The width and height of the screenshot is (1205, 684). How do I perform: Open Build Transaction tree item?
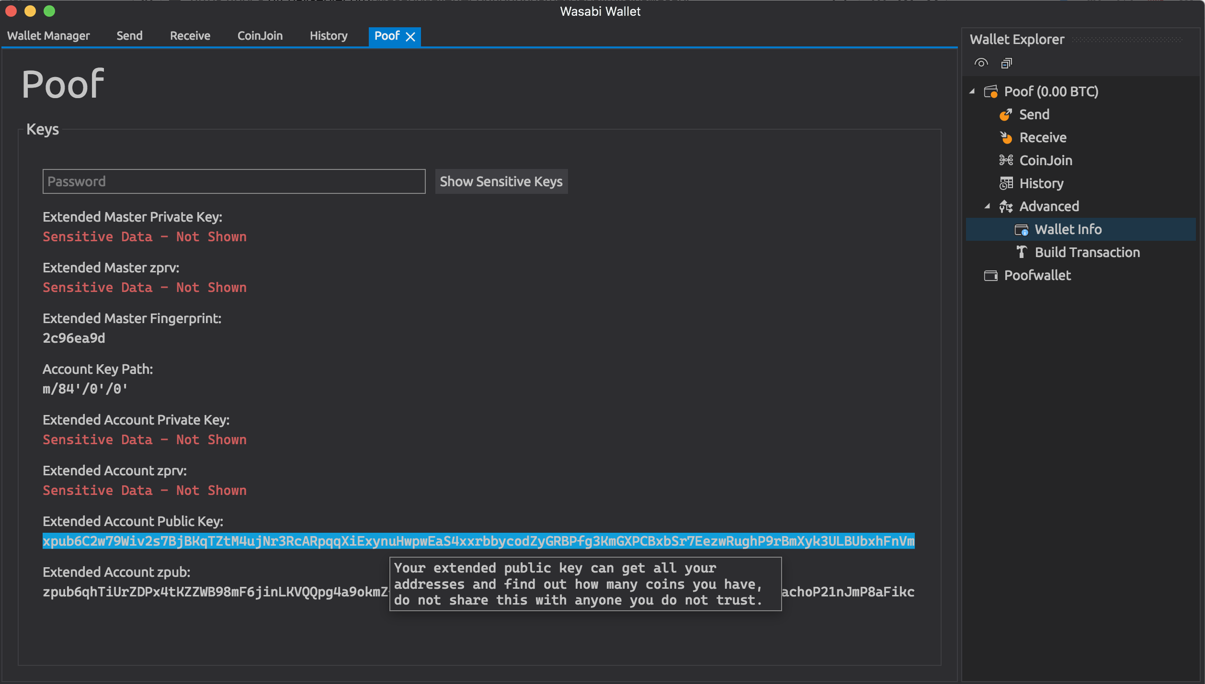pyautogui.click(x=1087, y=252)
